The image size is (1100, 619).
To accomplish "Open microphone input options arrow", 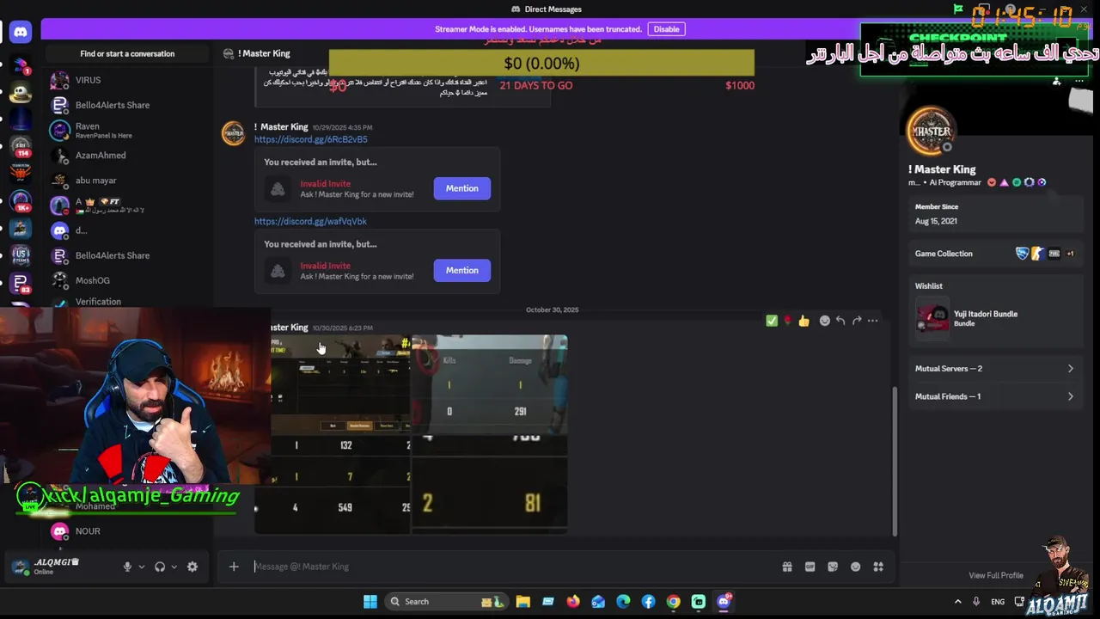I will pos(142,567).
